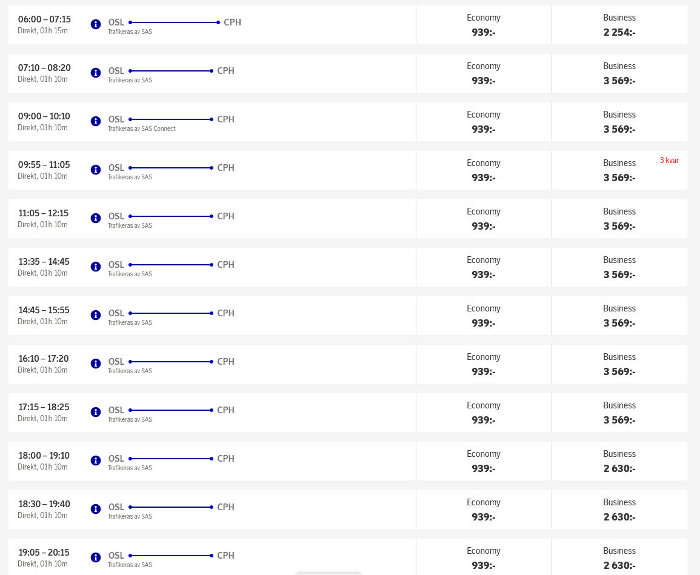Select Business 3 569:- on 07:10 flight
Image resolution: width=700 pixels, height=575 pixels.
pyautogui.click(x=619, y=74)
